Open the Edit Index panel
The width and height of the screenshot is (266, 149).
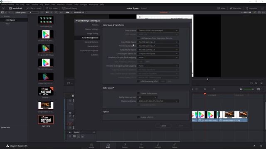tap(52, 8)
